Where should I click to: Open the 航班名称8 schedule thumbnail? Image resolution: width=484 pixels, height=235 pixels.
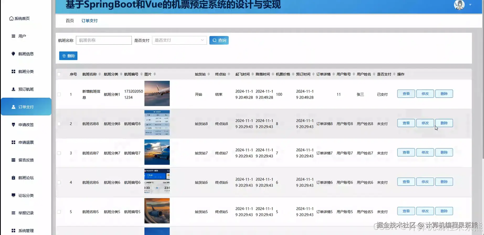(x=157, y=123)
